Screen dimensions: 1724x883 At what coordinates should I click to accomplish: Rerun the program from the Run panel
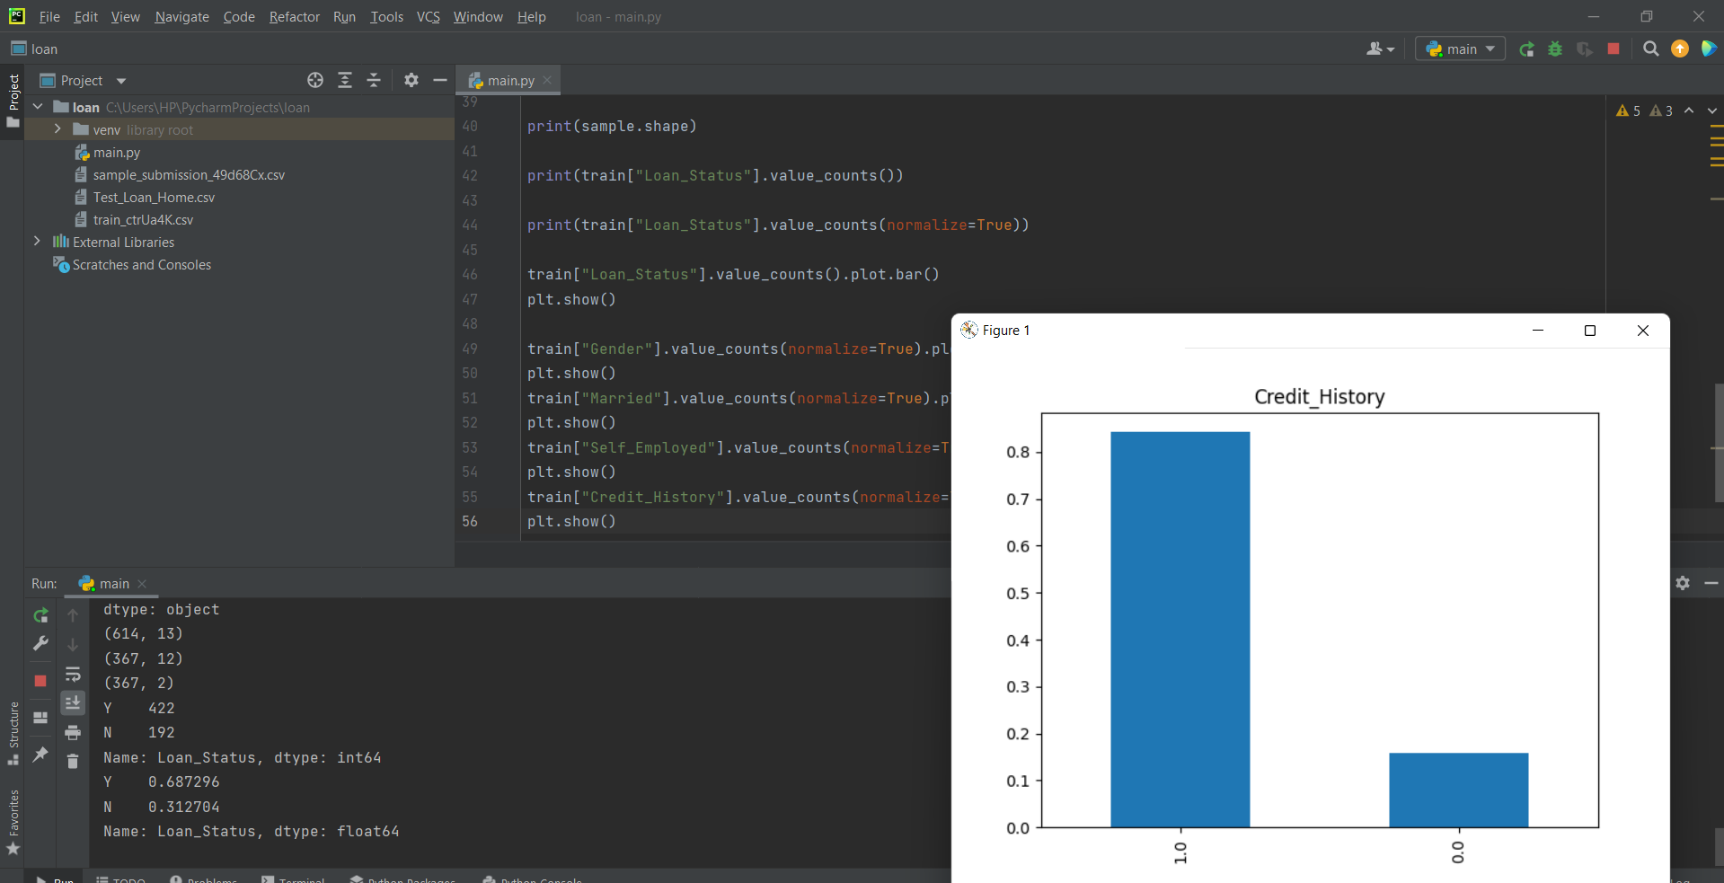40,616
